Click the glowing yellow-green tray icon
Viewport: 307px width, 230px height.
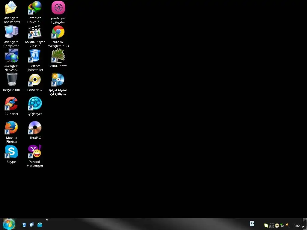pos(266,226)
